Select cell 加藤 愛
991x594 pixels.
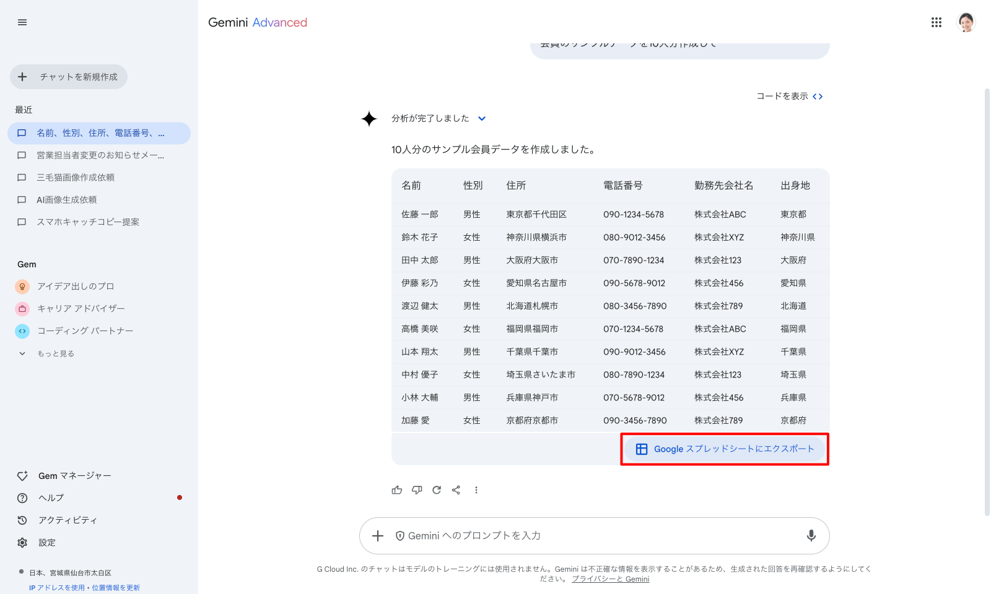pyautogui.click(x=416, y=421)
